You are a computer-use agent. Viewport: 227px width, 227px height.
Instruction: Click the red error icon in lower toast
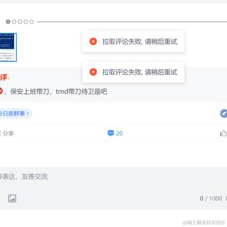click(x=93, y=72)
